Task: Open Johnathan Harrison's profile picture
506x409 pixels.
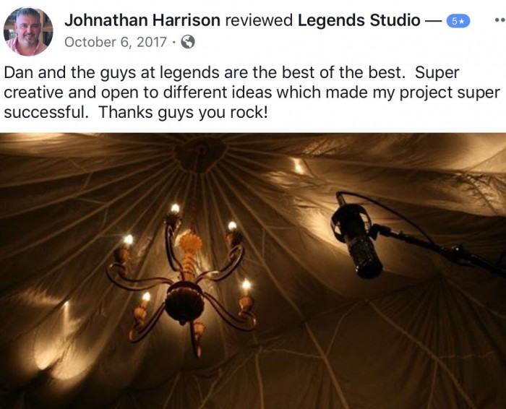Action: pos(28,31)
